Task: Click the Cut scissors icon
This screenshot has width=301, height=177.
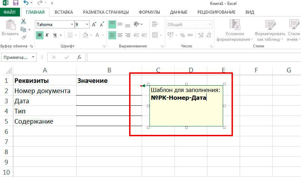Action: (24, 22)
